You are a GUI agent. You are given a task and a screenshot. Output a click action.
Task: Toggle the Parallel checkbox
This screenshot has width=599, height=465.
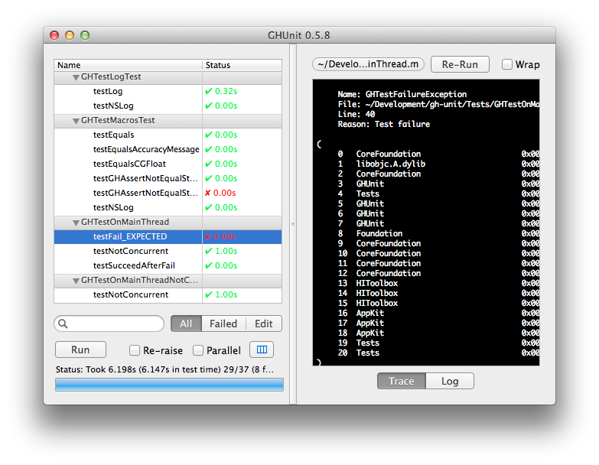tap(198, 350)
